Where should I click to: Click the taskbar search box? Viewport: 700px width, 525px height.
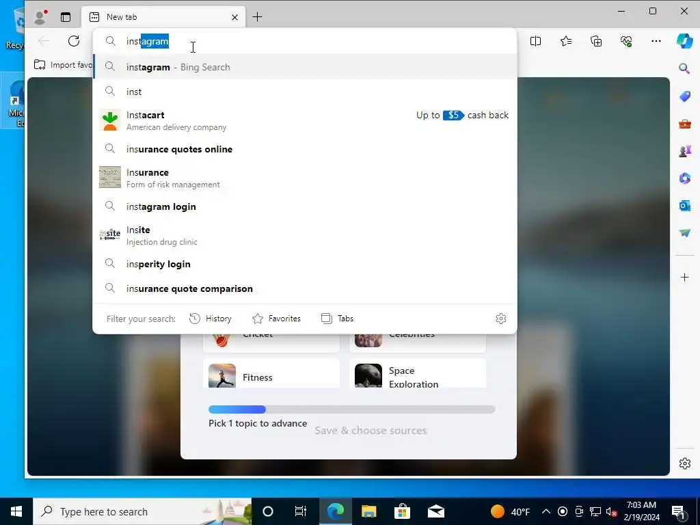pyautogui.click(x=142, y=511)
